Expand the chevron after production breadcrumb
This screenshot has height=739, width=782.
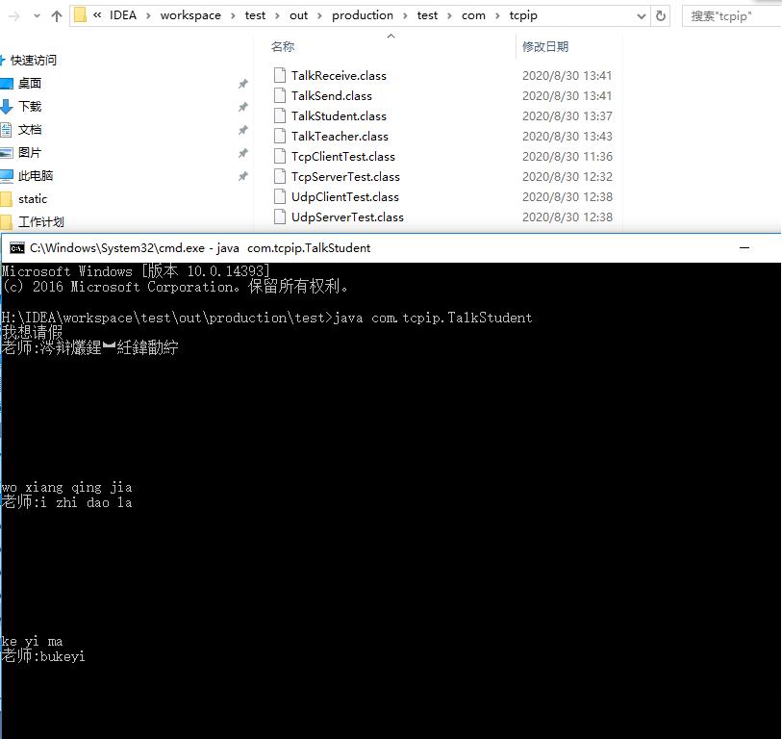[405, 16]
